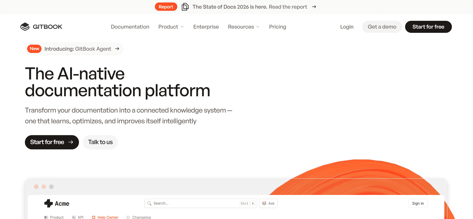Focus the Search... input field
This screenshot has height=219, width=473.
(x=201, y=203)
